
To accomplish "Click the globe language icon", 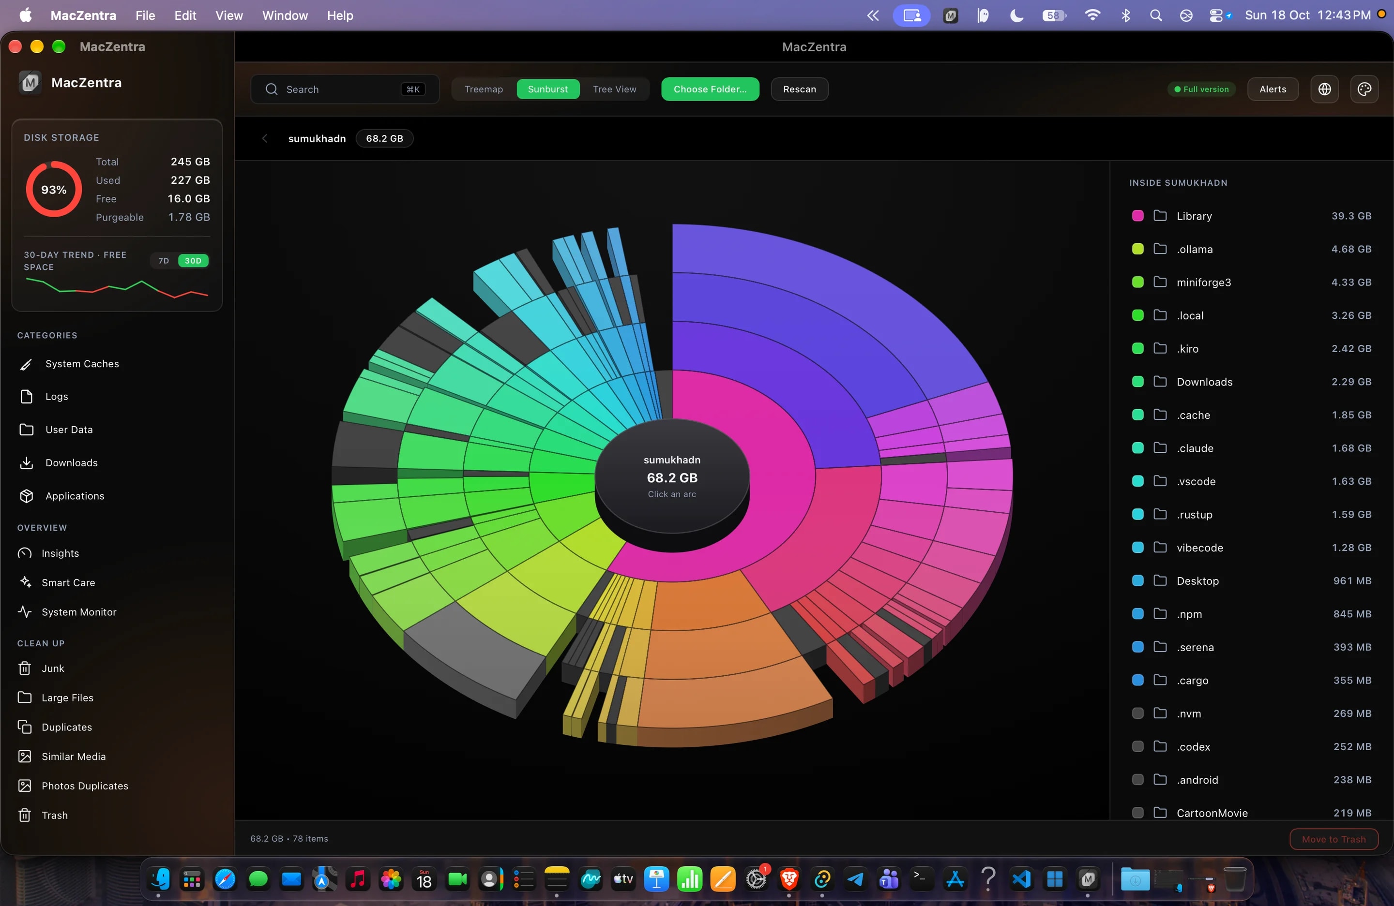I will 1324,89.
